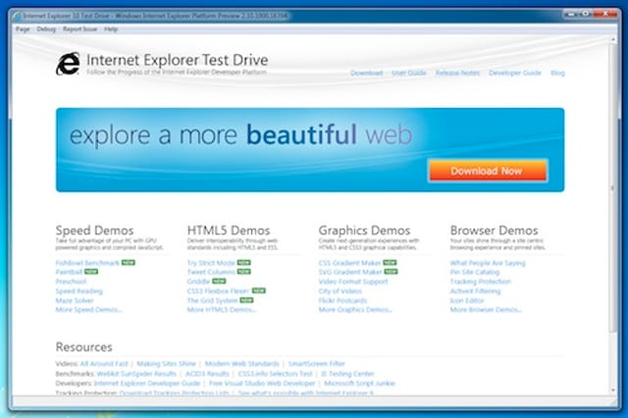Image resolution: width=628 pixels, height=418 pixels.
Task: Open Microsoft Script Junkie link
Action: (x=360, y=384)
